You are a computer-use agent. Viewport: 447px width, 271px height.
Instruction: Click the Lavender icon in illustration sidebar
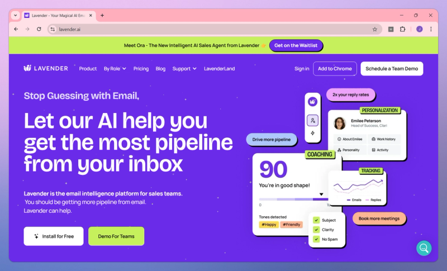313,102
